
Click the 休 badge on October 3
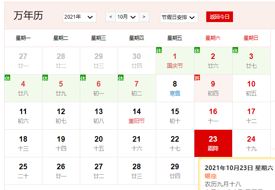point(236,50)
